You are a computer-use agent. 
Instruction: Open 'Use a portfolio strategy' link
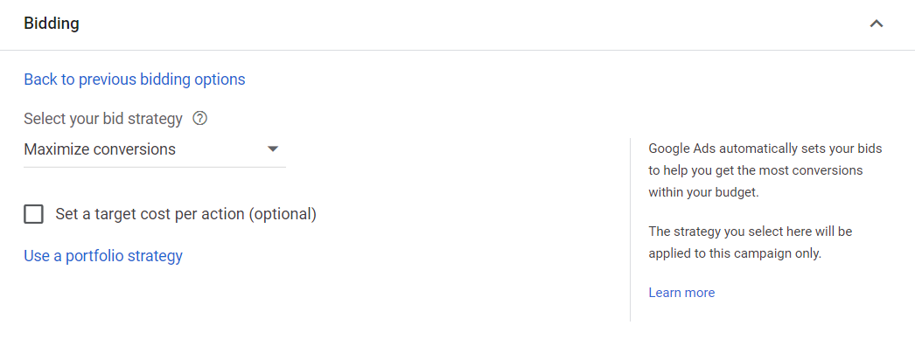click(103, 256)
